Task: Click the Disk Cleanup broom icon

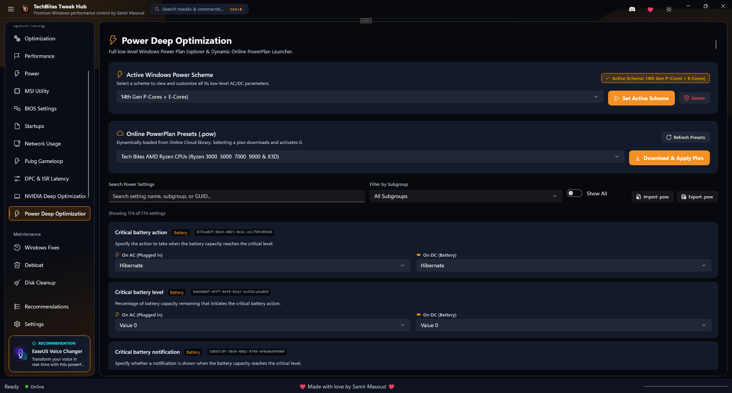Action: click(x=17, y=283)
